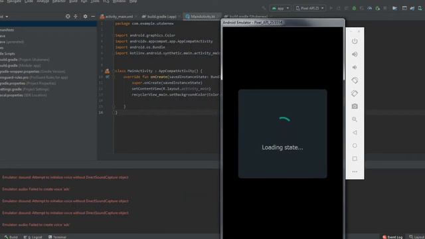Click the green Debug app bug icon
The width and height of the screenshot is (425, 239).
[354, 8]
